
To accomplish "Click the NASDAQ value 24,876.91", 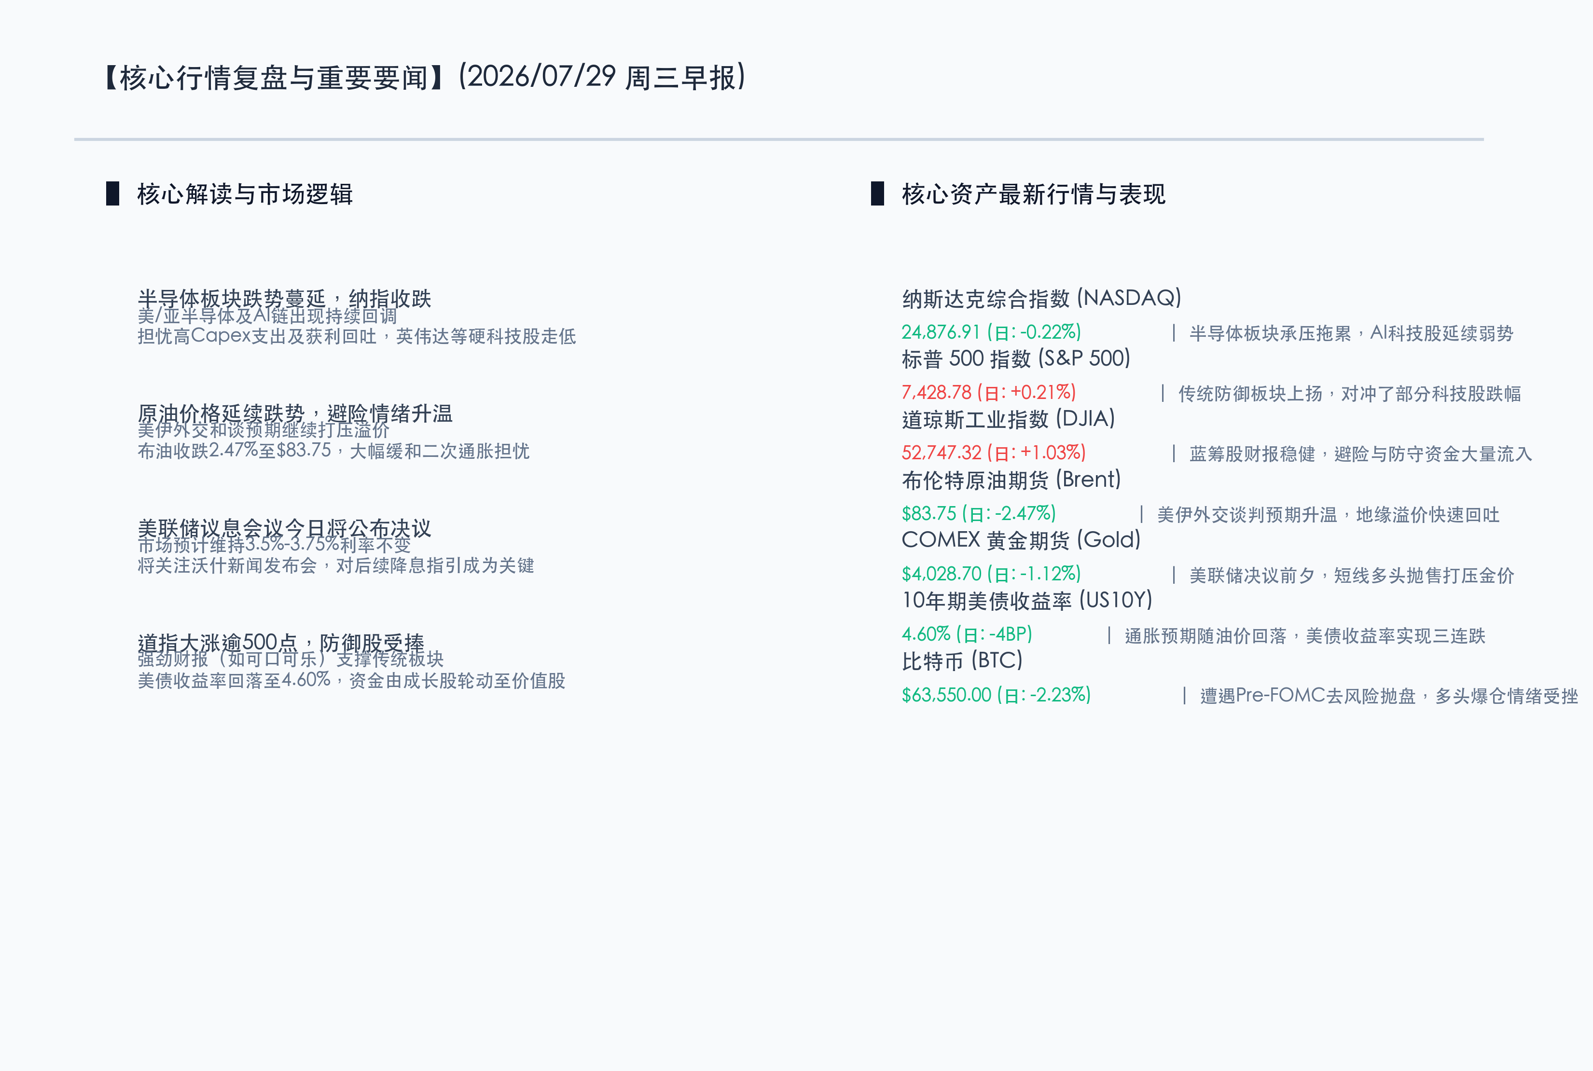I will click(991, 332).
